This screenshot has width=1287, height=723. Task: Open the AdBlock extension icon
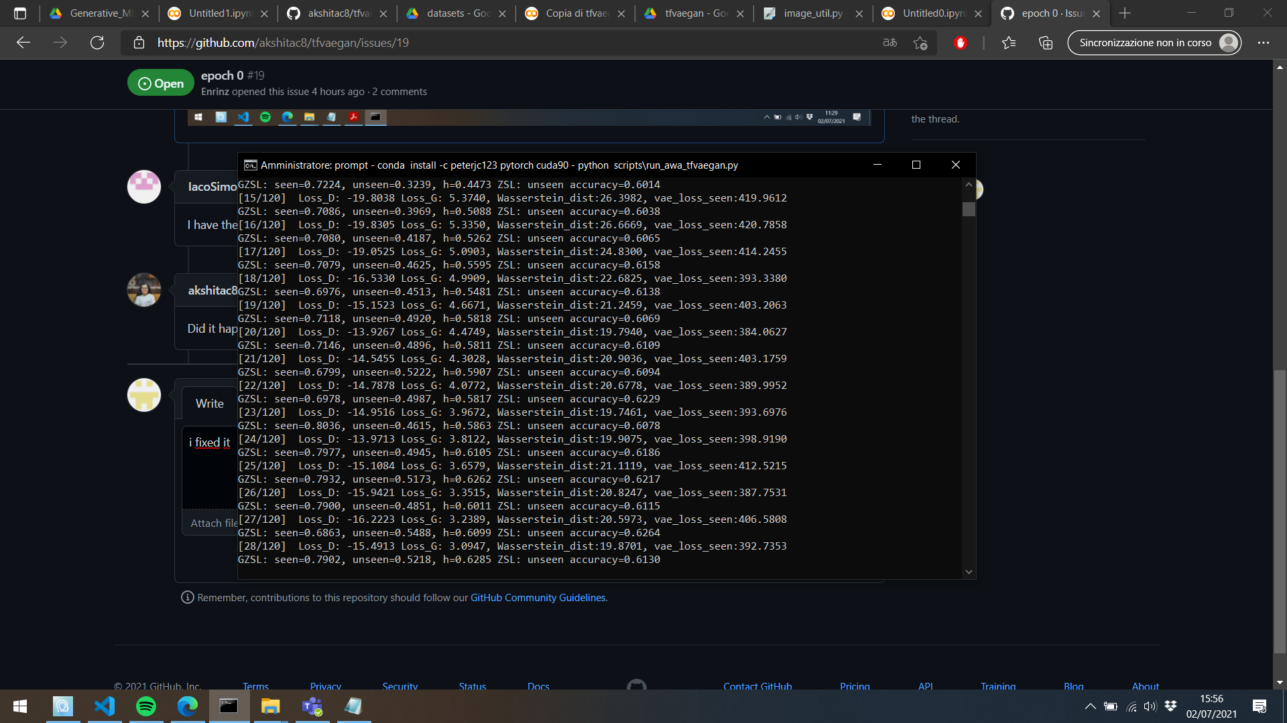(x=961, y=42)
